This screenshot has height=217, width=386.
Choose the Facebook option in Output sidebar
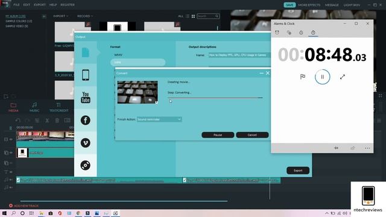point(86,121)
